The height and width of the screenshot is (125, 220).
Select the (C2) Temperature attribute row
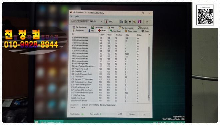109,77
